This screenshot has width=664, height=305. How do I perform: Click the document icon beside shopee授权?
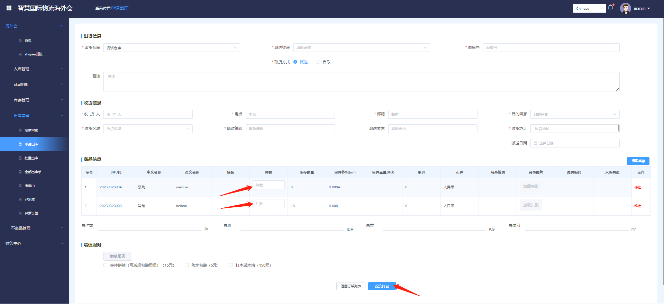pos(20,54)
